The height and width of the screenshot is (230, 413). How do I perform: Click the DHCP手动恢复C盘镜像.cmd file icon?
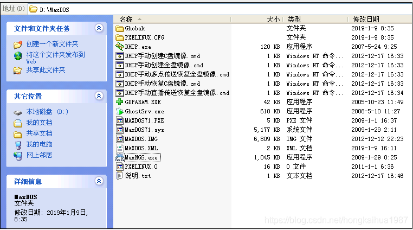click(x=120, y=84)
